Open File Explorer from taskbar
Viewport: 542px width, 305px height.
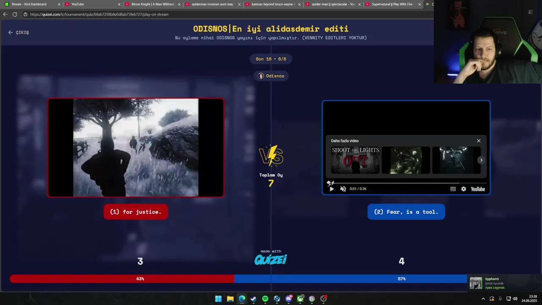230,299
